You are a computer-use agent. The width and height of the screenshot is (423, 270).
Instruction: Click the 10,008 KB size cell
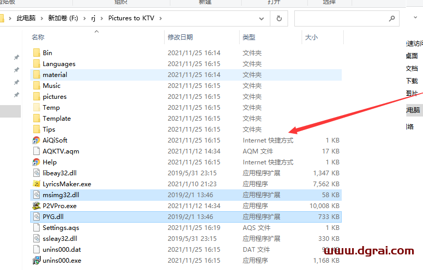tap(325, 206)
